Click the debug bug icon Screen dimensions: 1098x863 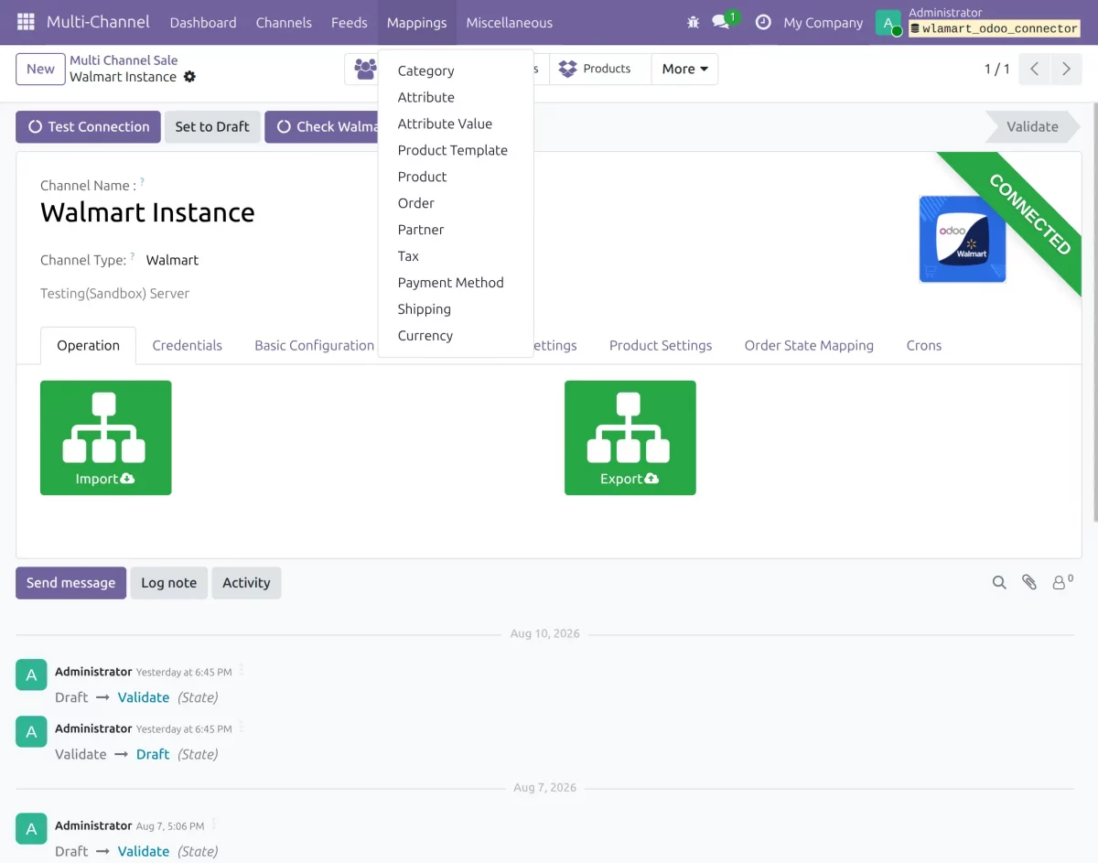[x=693, y=22]
